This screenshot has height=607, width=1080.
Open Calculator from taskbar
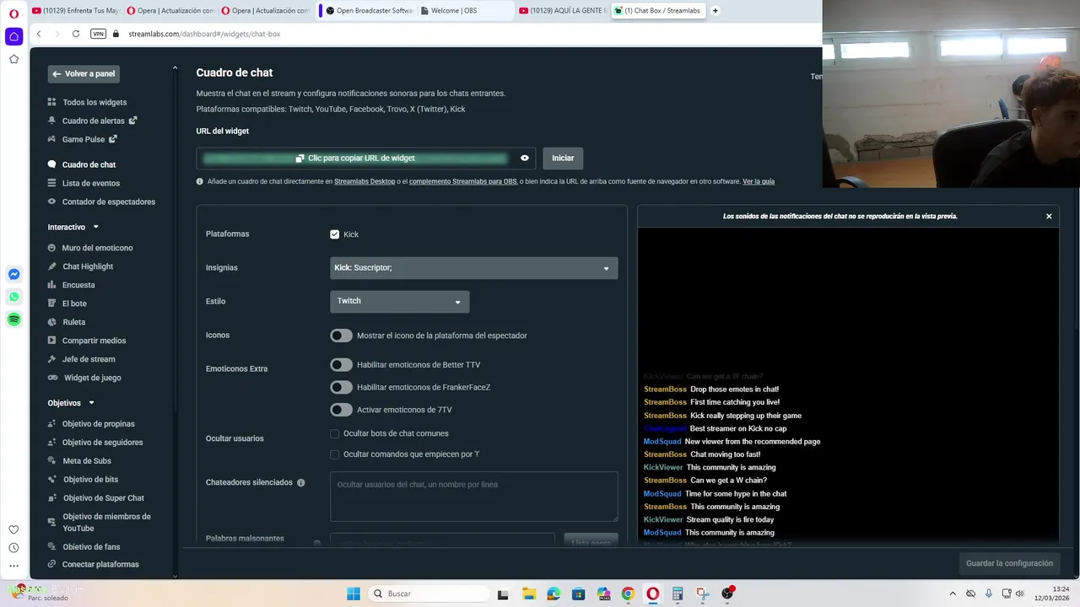678,594
